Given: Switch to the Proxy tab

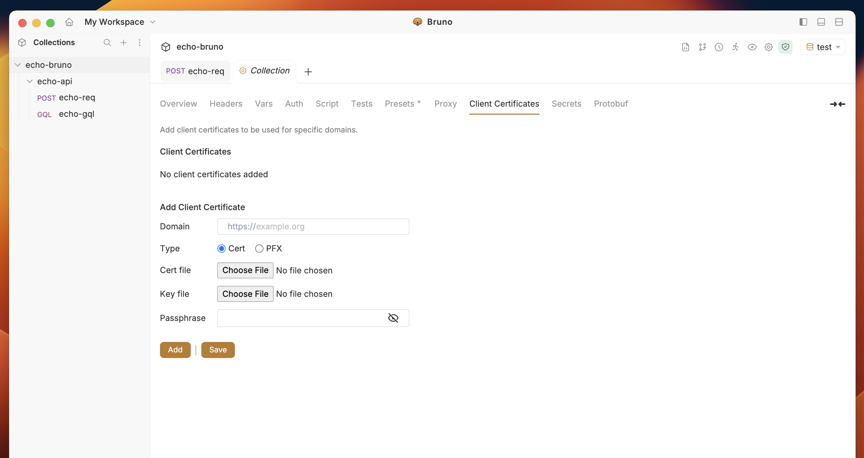Looking at the screenshot, I should [445, 103].
